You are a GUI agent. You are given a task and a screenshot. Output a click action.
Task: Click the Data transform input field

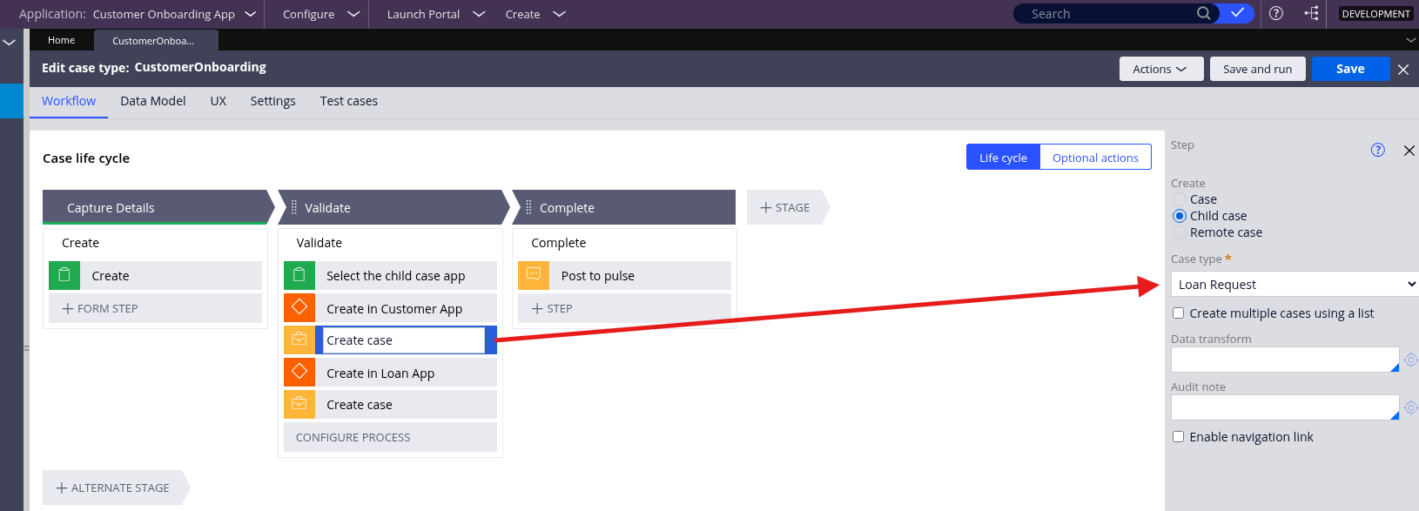click(x=1283, y=360)
